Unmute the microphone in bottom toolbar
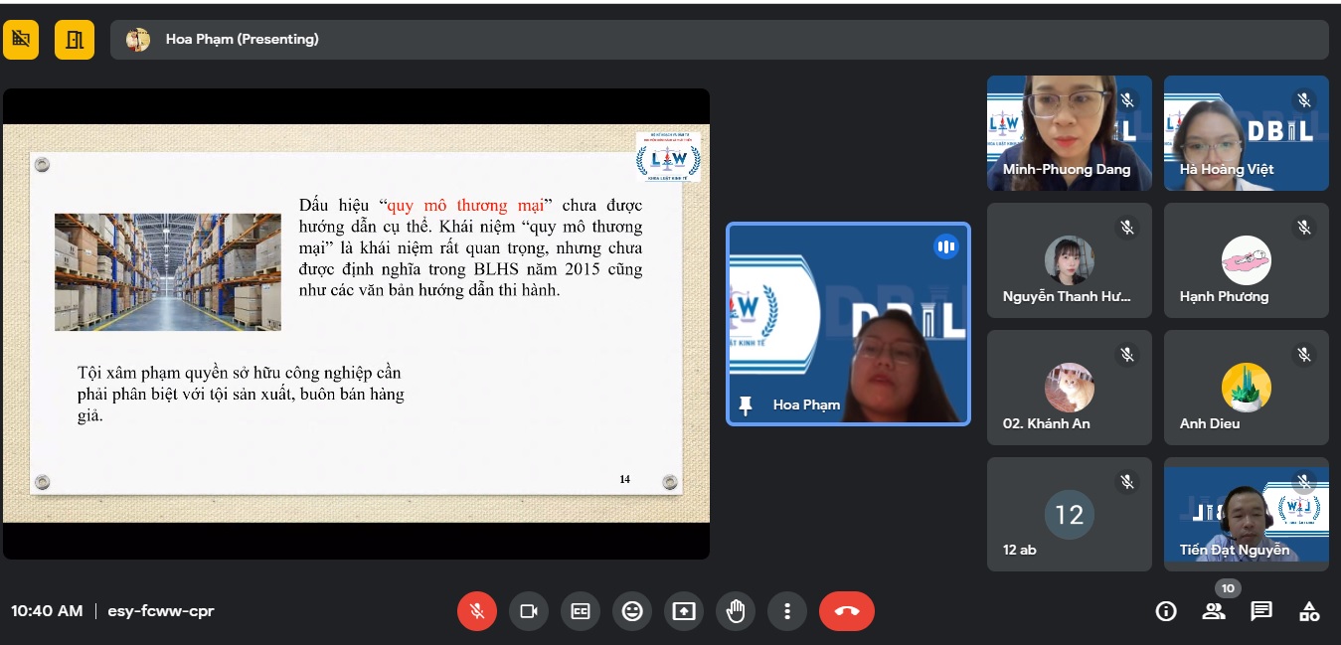The width and height of the screenshot is (1341, 645). tap(477, 611)
